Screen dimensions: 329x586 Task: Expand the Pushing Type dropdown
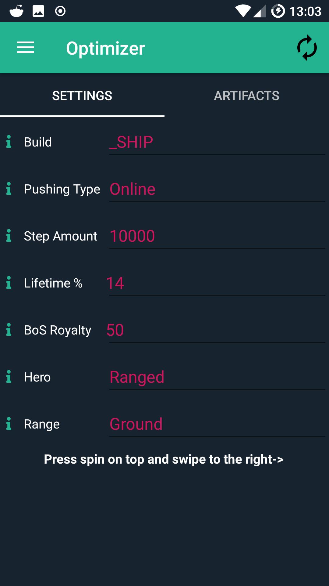(217, 189)
